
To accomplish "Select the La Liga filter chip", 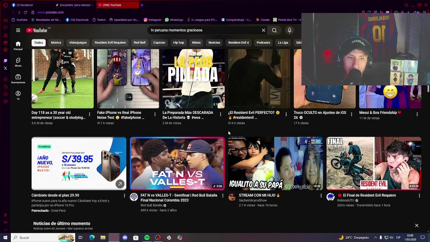I will pos(283,43).
